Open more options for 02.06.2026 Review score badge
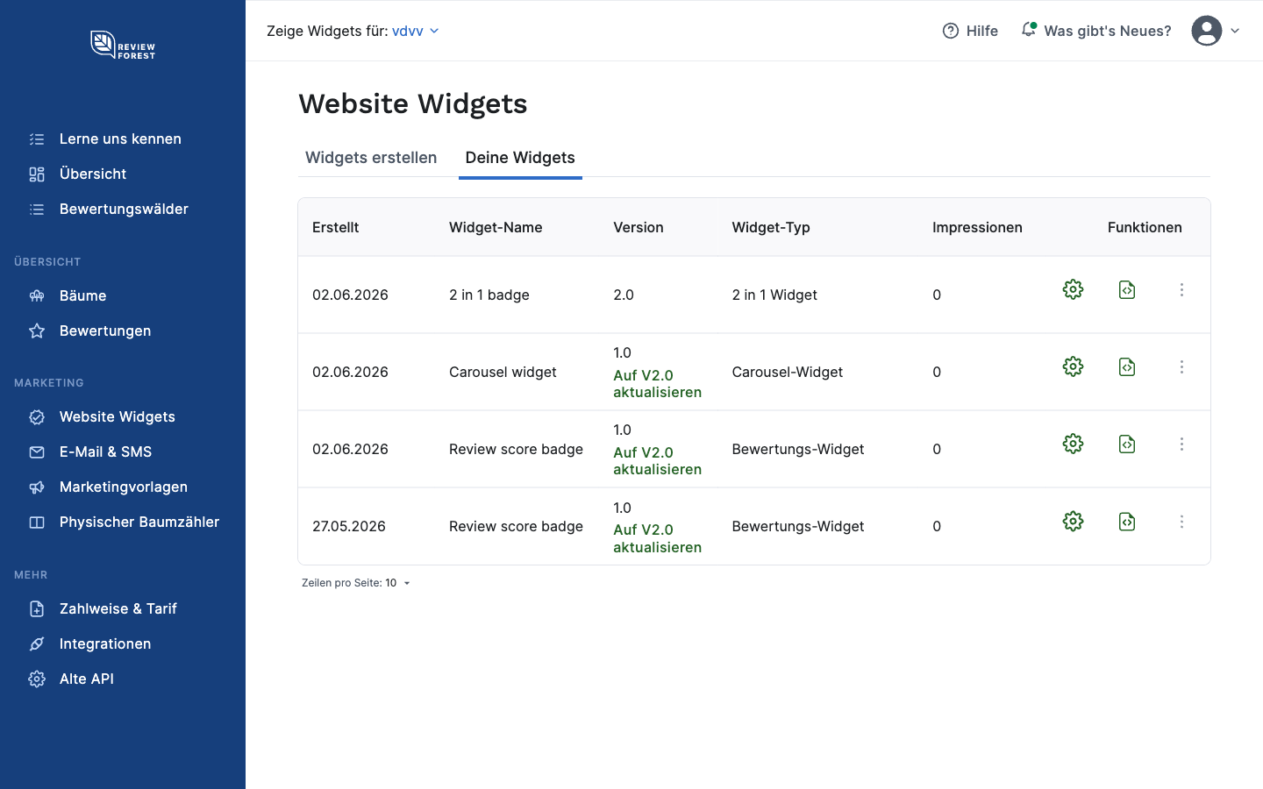The image size is (1263, 789). pyautogui.click(x=1181, y=444)
